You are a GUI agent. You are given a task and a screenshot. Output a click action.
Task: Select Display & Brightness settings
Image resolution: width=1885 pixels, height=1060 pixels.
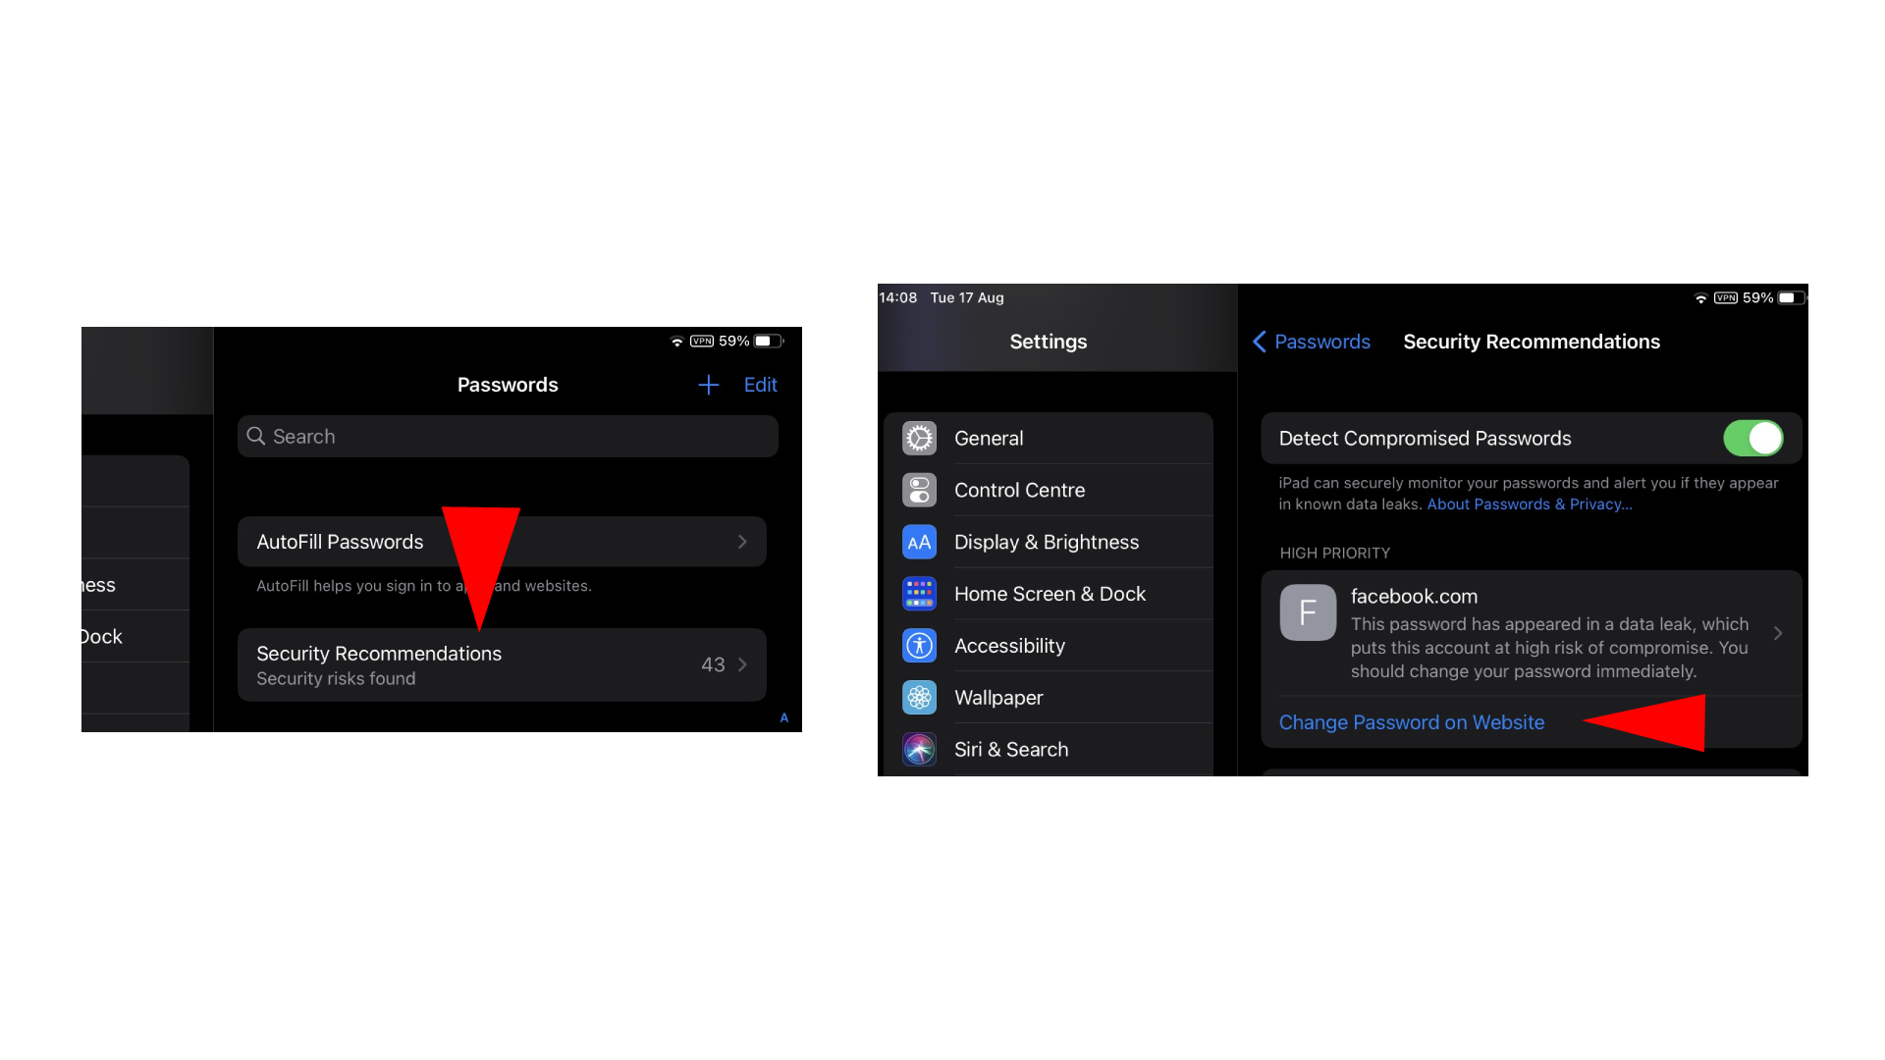pyautogui.click(x=1045, y=541)
